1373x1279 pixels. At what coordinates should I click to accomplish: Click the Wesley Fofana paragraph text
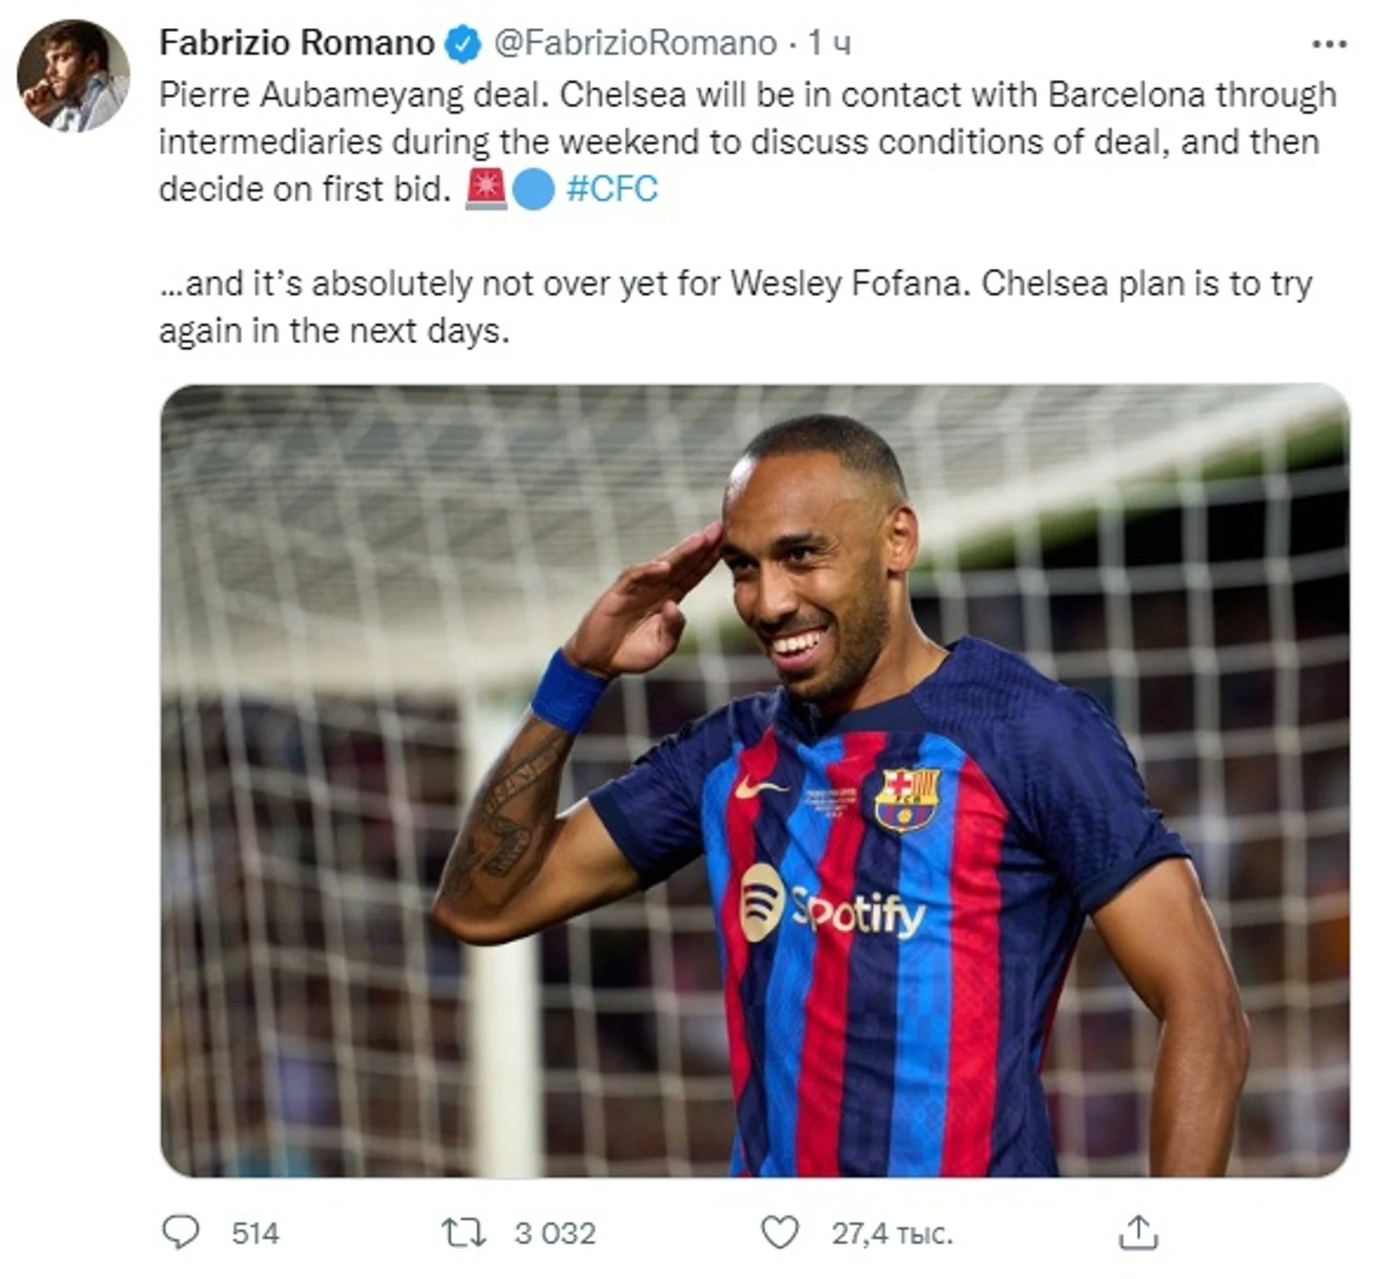(x=735, y=307)
